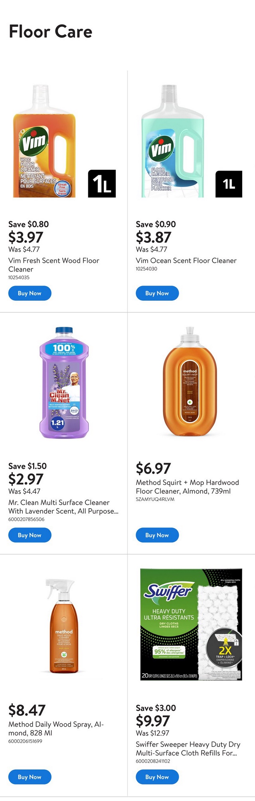Click the Method Squirt + Mop bottle image
255x801 pixels.
190,382
